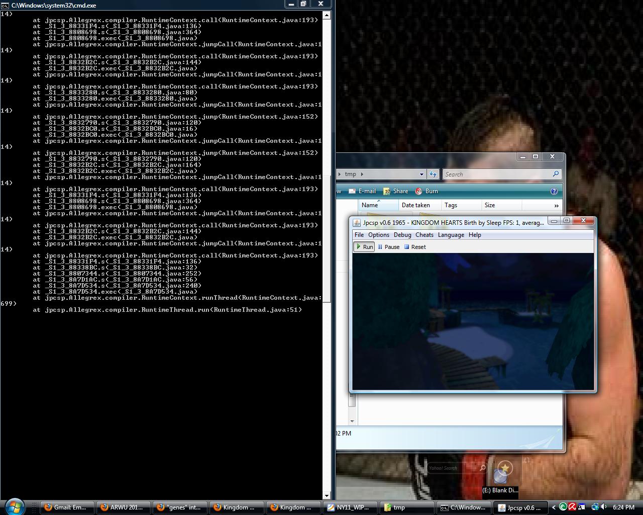Click the Explorer Search field
Viewport: 643px width, 515px height.
click(502, 174)
